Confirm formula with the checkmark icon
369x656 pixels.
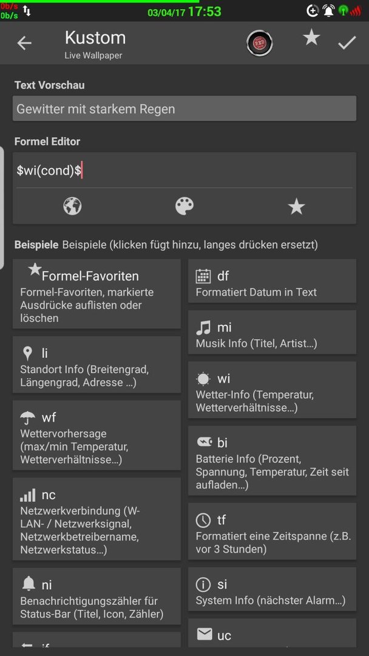[x=347, y=43]
